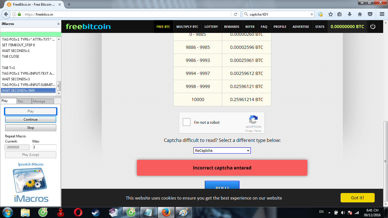Click the macro list scrollbar thumb
Screen dimensions: 388x218
tap(59, 85)
